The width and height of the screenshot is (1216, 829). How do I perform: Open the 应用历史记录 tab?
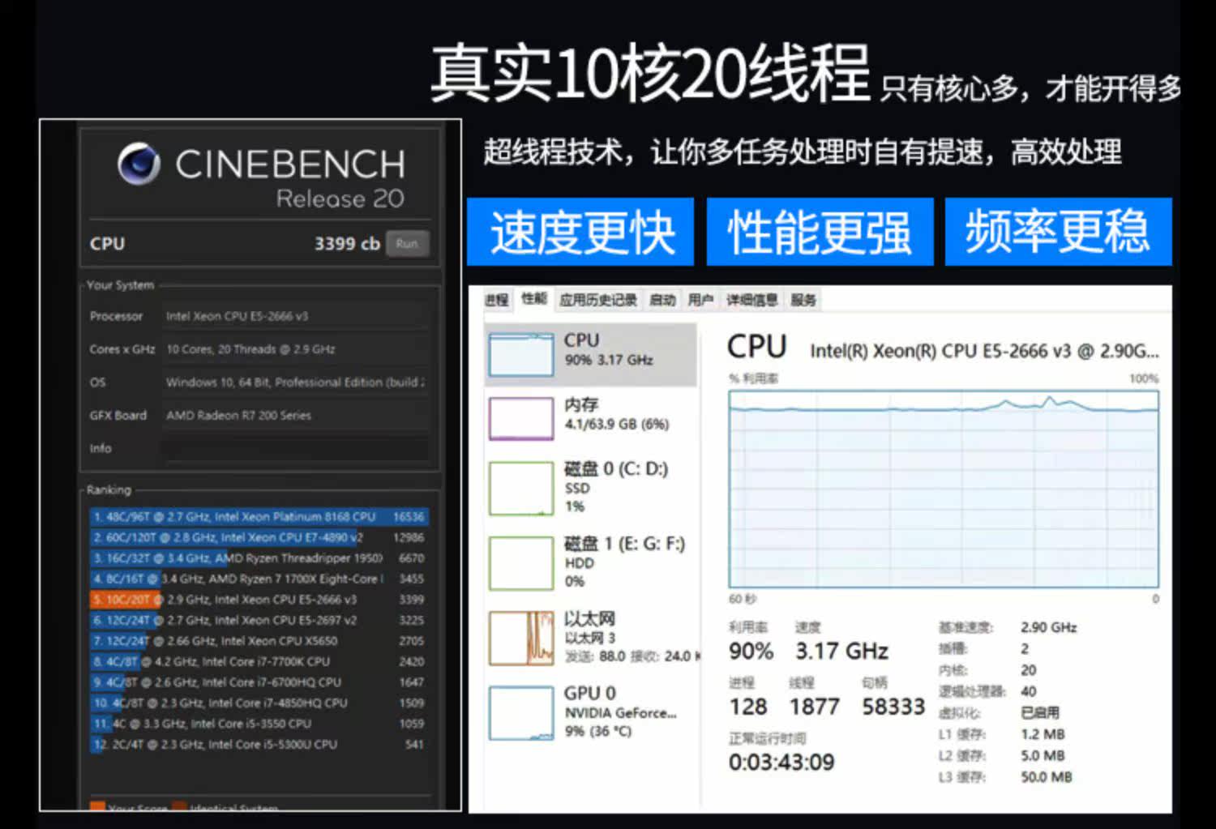tap(597, 300)
